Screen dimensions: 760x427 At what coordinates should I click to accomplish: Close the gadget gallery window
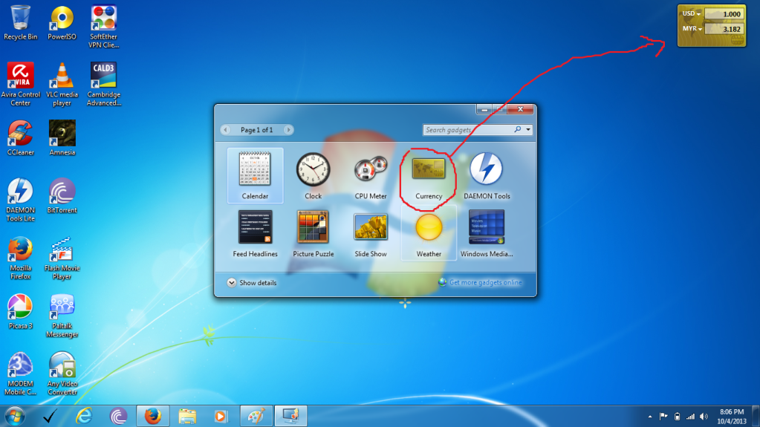(x=520, y=110)
